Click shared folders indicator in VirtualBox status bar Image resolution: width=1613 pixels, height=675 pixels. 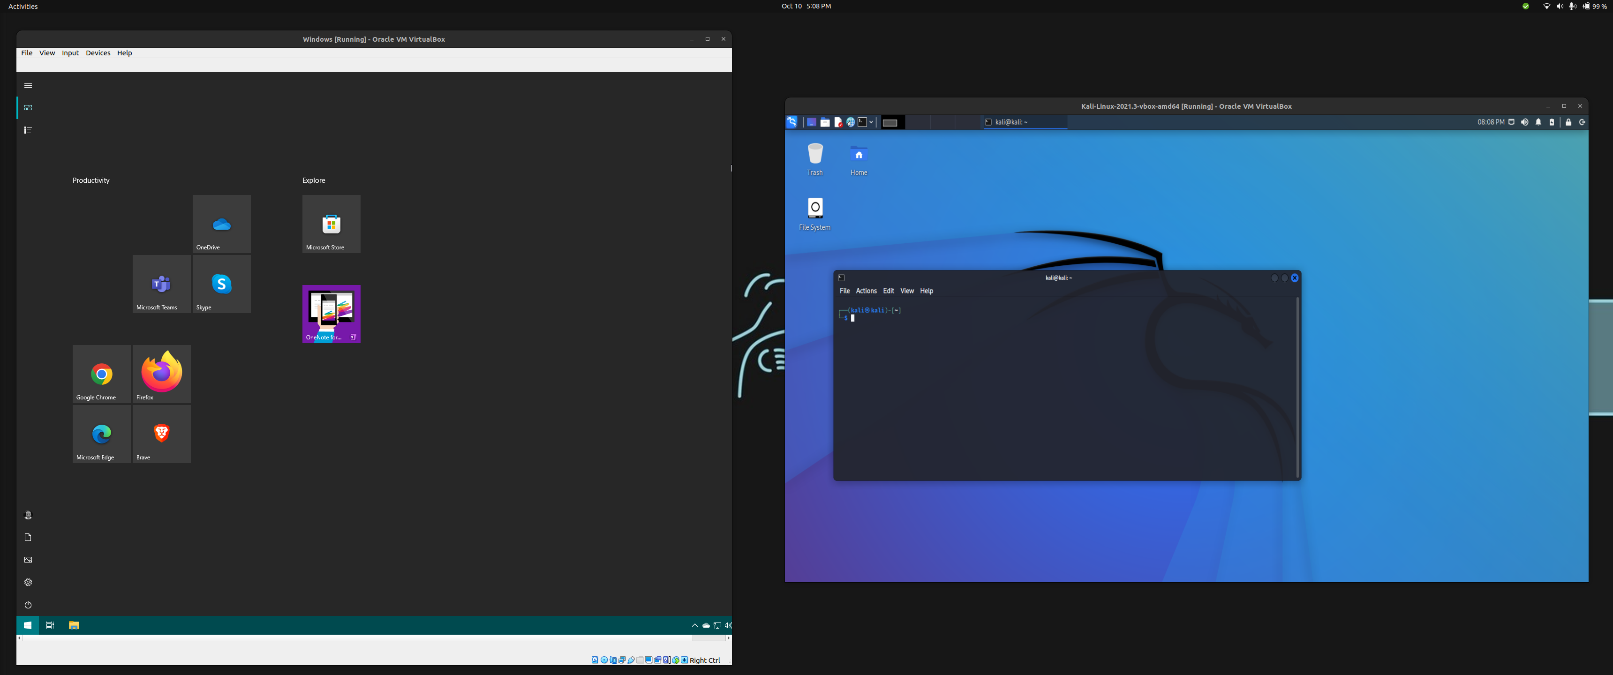[640, 660]
